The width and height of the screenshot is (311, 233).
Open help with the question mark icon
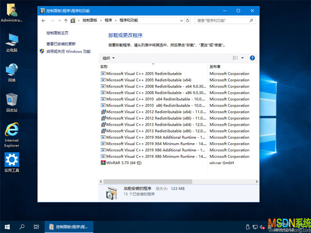pos(252,58)
